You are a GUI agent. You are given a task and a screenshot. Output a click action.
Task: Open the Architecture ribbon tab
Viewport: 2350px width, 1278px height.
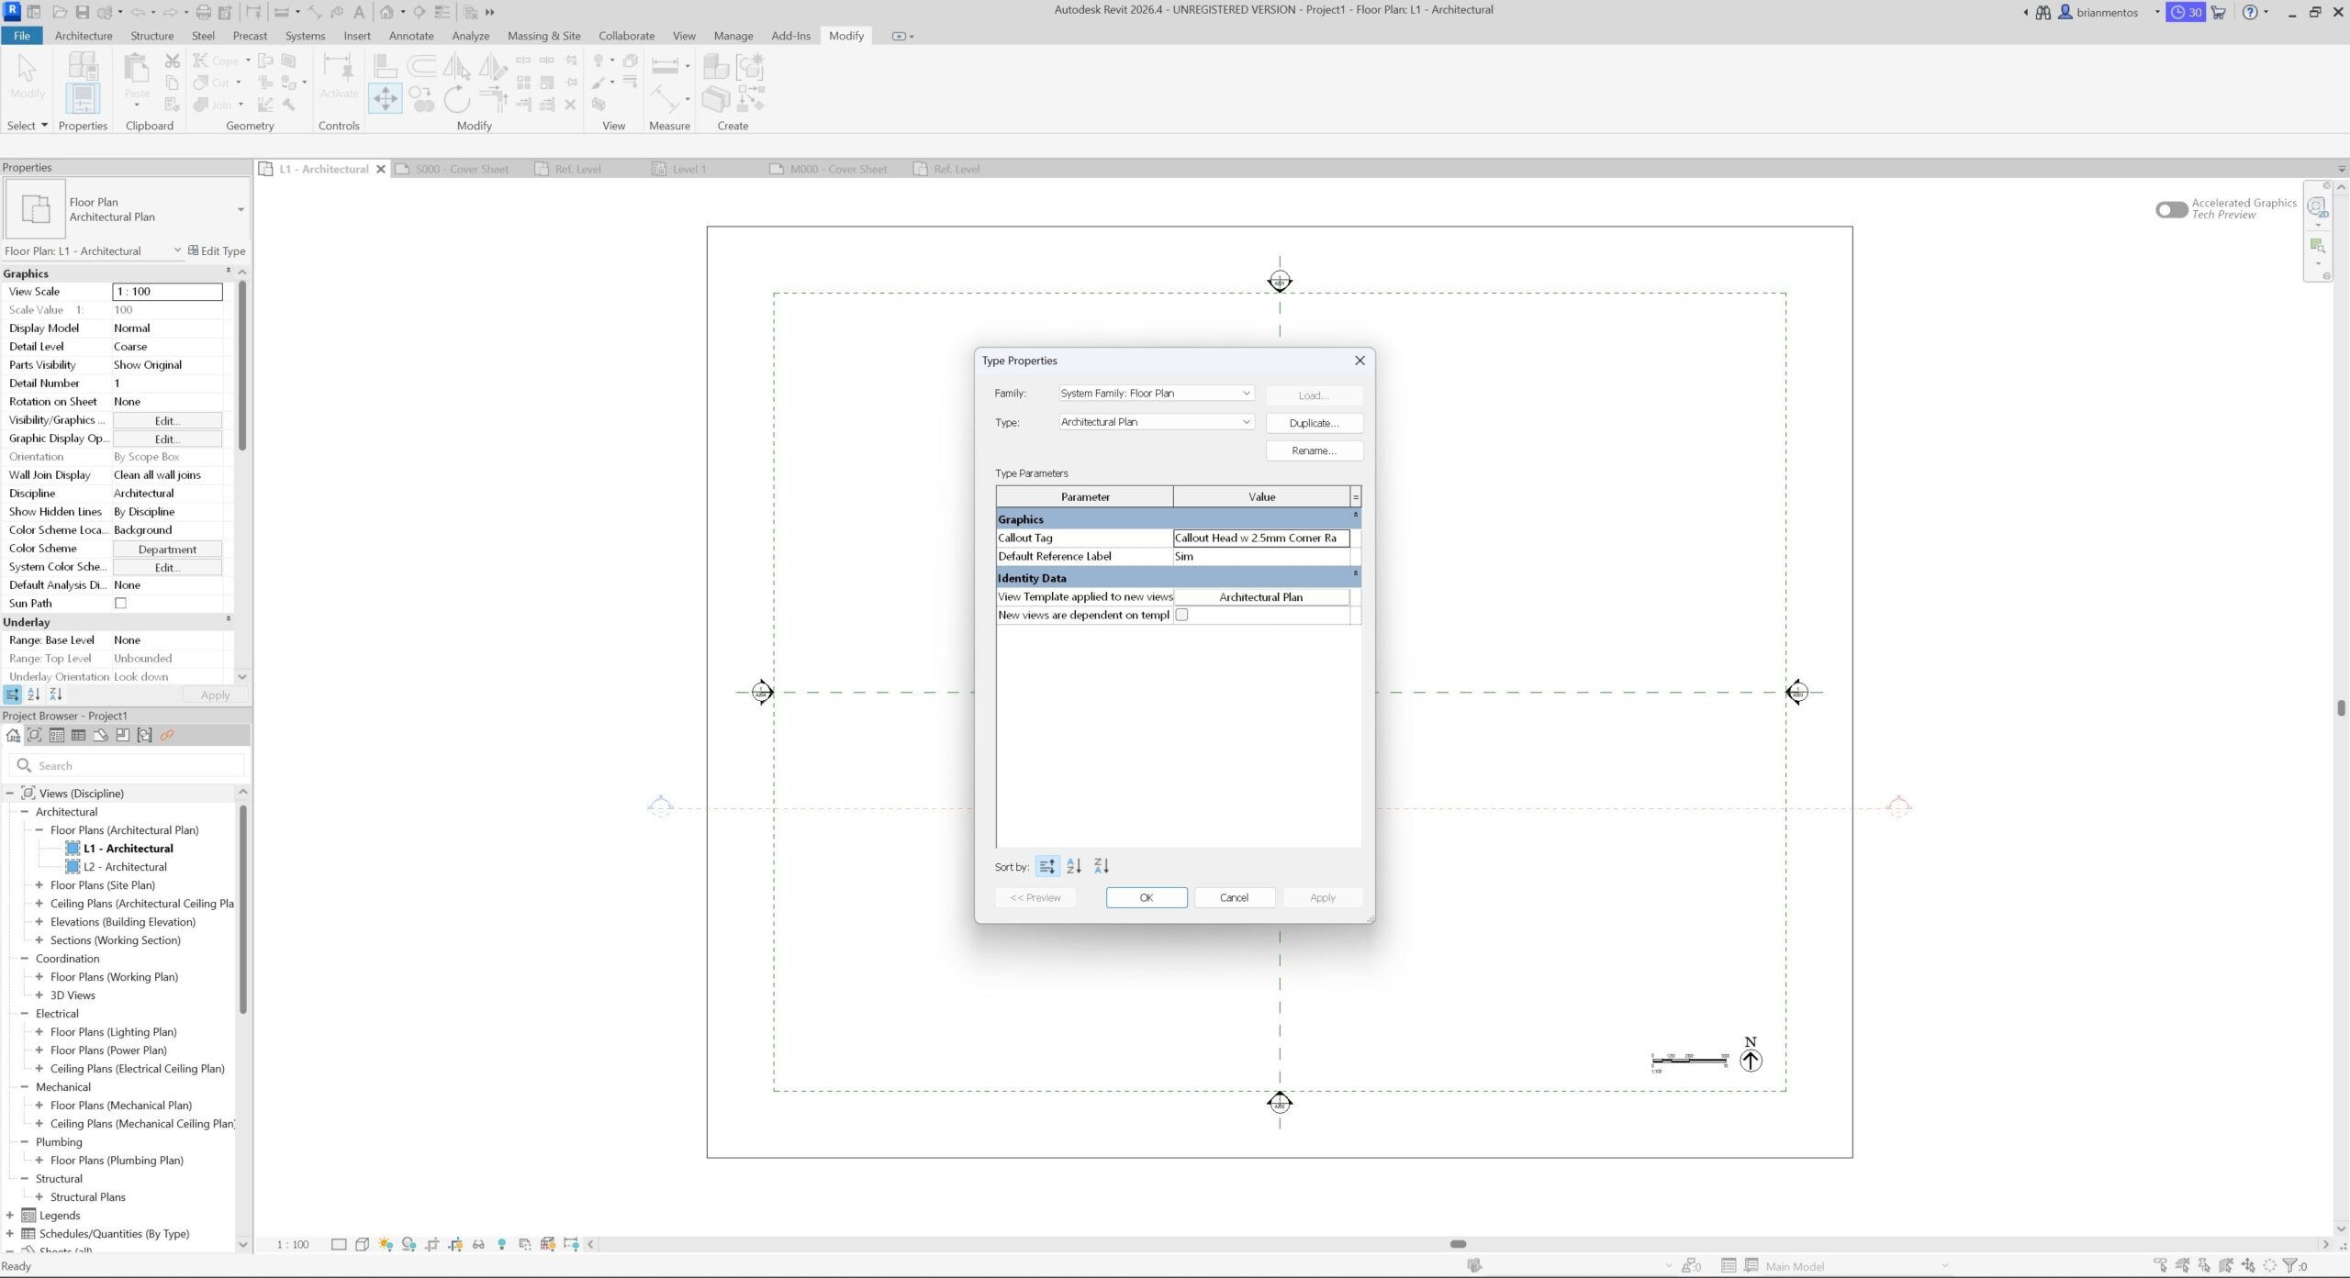click(84, 36)
